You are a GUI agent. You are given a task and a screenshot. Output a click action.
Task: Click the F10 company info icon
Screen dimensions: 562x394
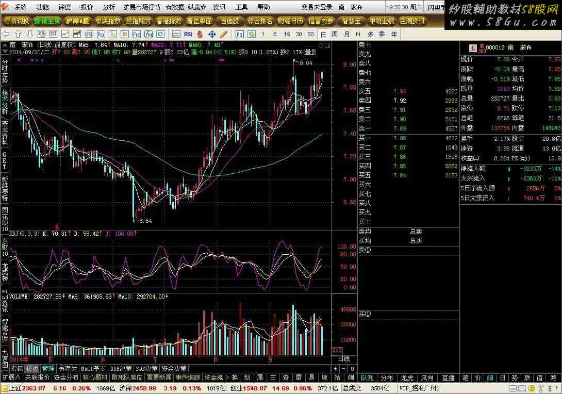(101, 35)
